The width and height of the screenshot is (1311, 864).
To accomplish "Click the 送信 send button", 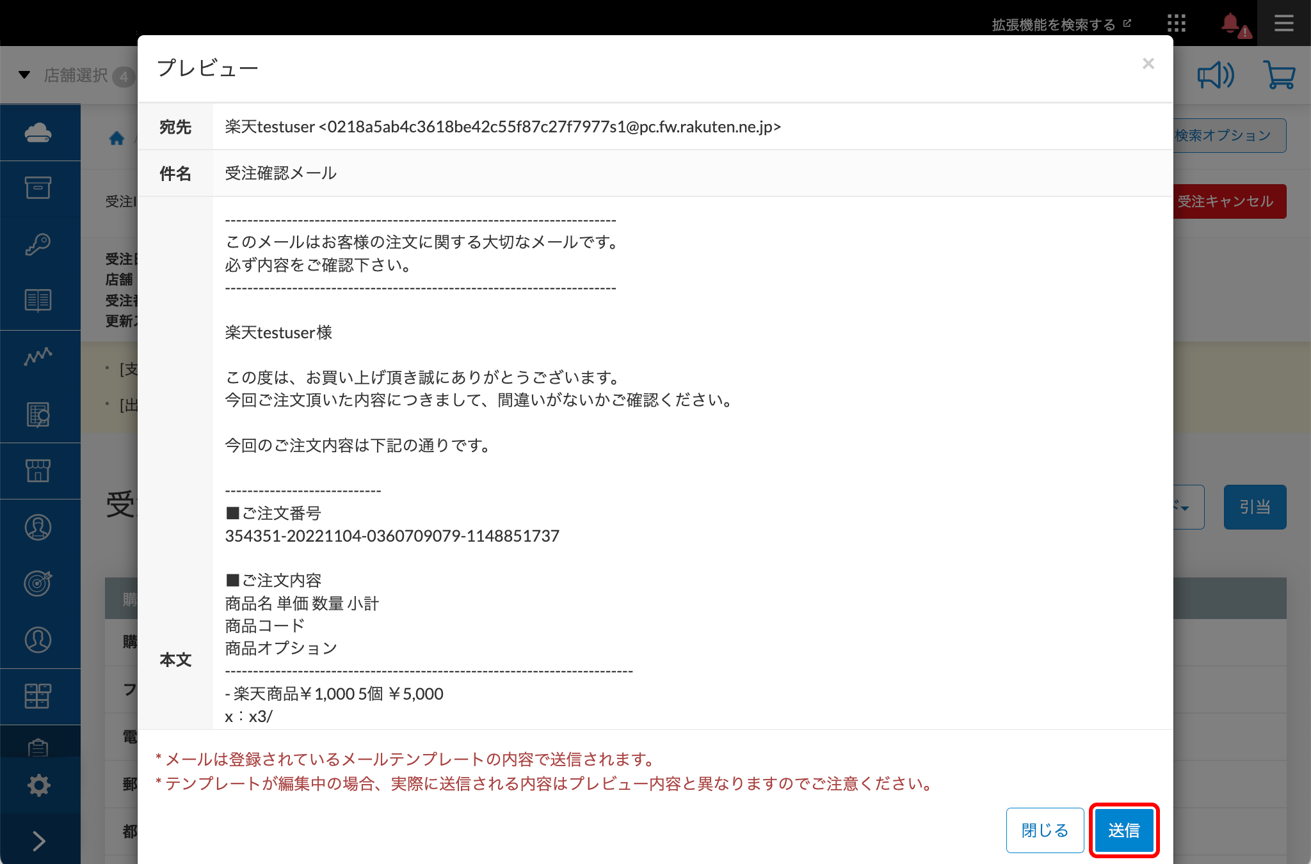I will point(1123,830).
